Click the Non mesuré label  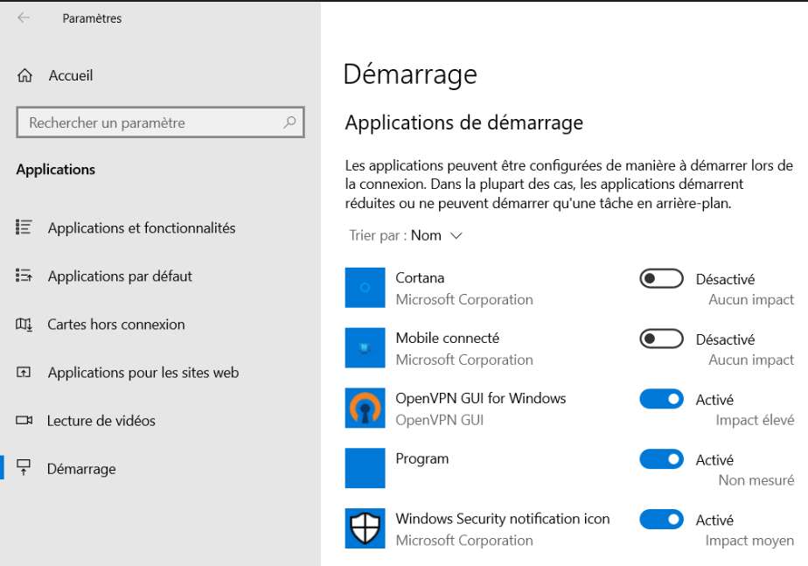click(x=756, y=480)
